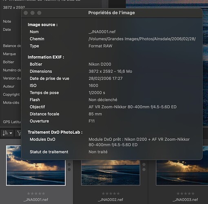
Task: Click the lower status dot beside _JNA0001 thumbnail
Action: click(x=69, y=169)
